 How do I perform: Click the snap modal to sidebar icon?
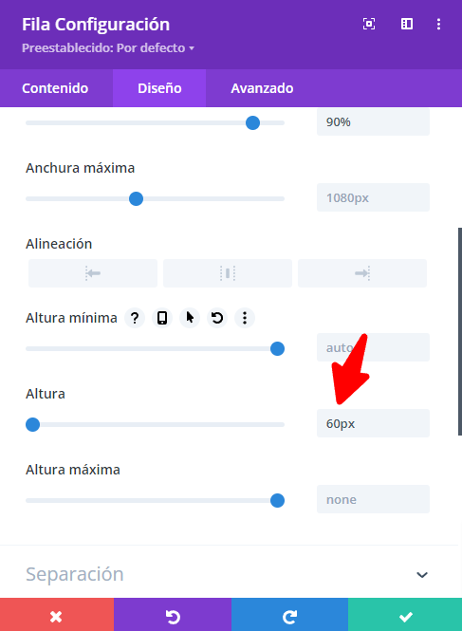(x=407, y=24)
